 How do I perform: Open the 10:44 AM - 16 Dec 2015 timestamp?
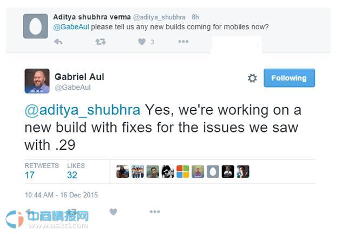pos(61,195)
